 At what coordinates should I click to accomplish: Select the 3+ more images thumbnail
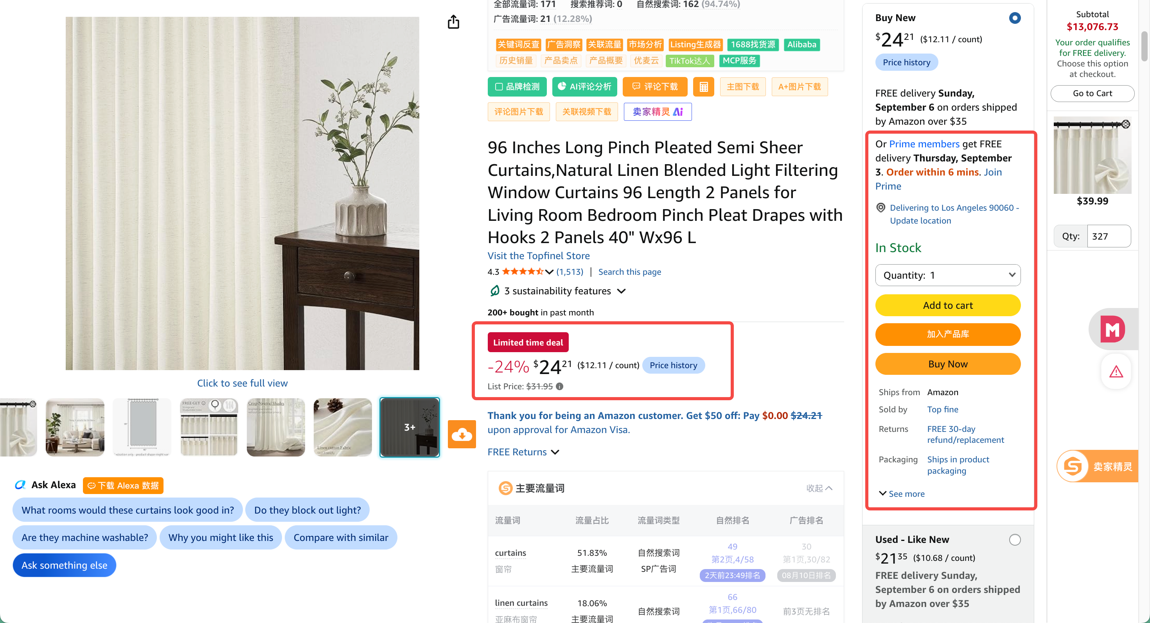click(x=410, y=427)
